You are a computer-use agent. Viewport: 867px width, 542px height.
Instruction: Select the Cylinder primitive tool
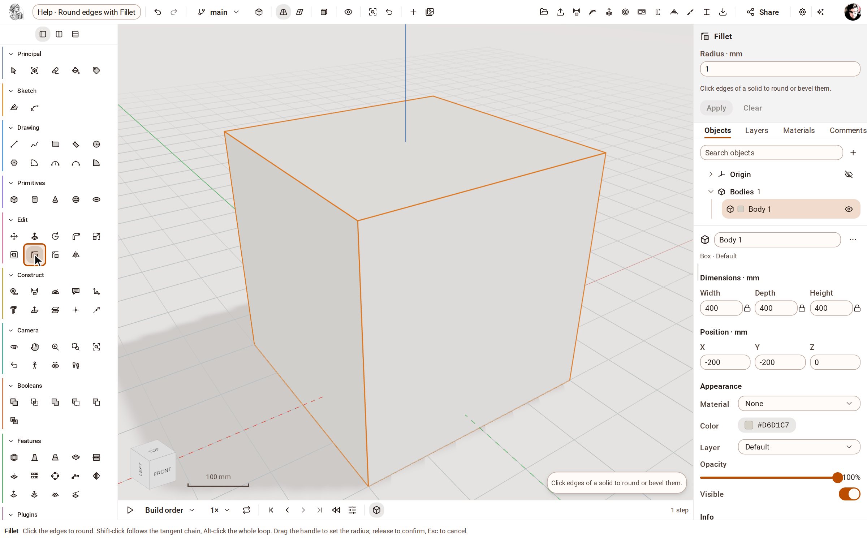point(35,199)
